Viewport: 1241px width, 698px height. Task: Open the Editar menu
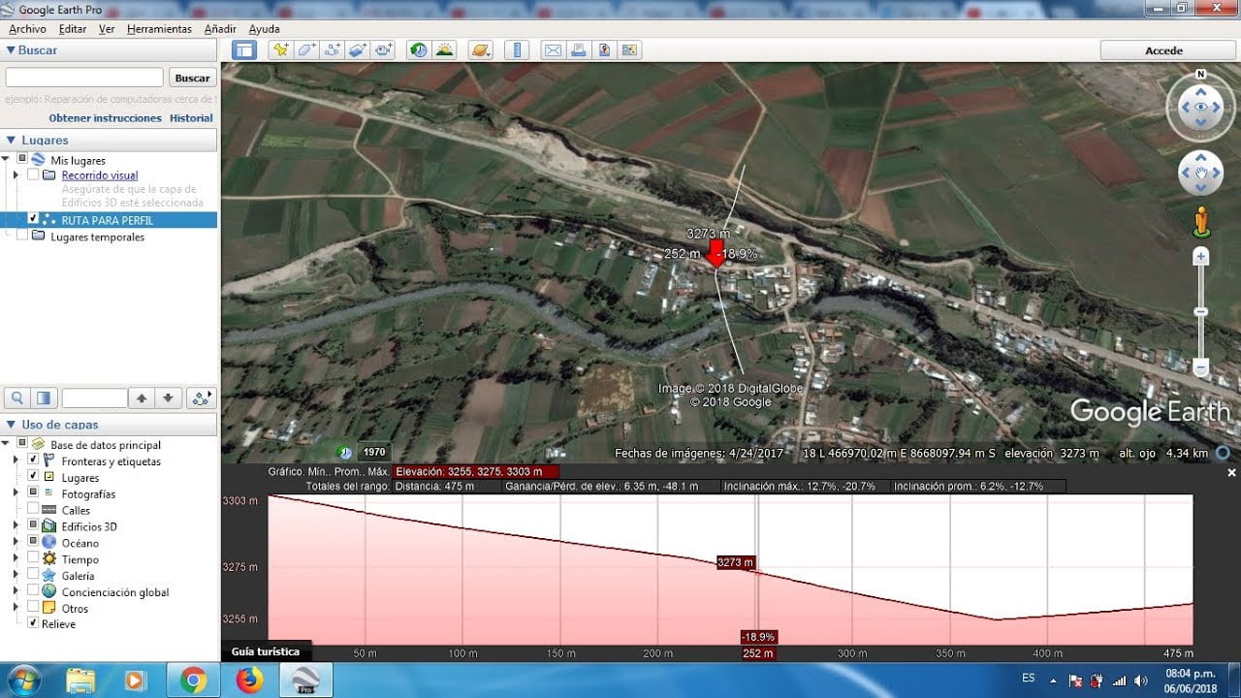point(73,29)
